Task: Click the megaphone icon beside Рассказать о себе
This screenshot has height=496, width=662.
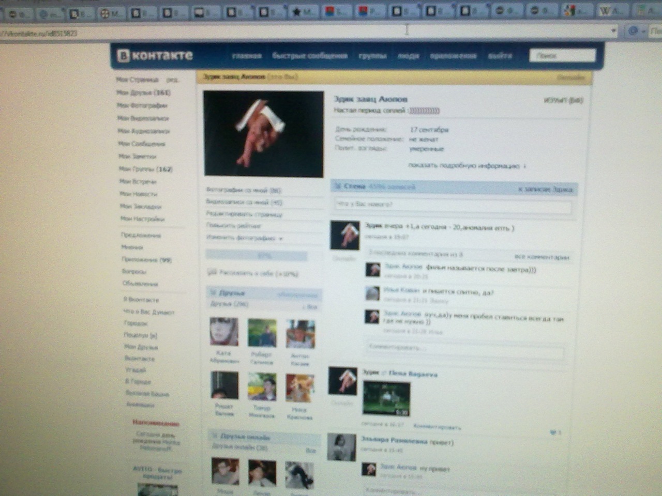Action: coord(212,272)
